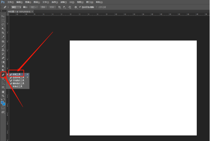The width and height of the screenshot is (210, 141).
Task: Select the Eyedropper tool
Action: click(3, 37)
